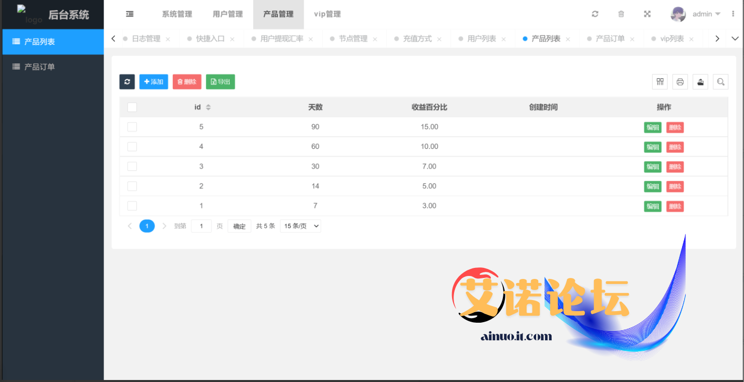Image resolution: width=744 pixels, height=382 pixels.
Task: Check the row with id 3
Action: 132,166
